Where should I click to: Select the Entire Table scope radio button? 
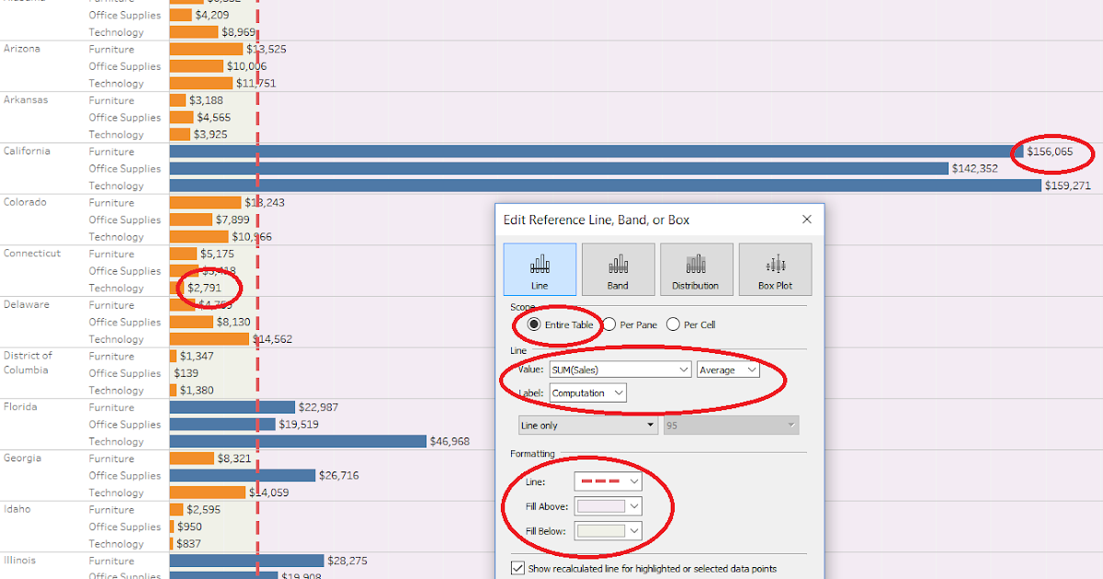click(535, 324)
